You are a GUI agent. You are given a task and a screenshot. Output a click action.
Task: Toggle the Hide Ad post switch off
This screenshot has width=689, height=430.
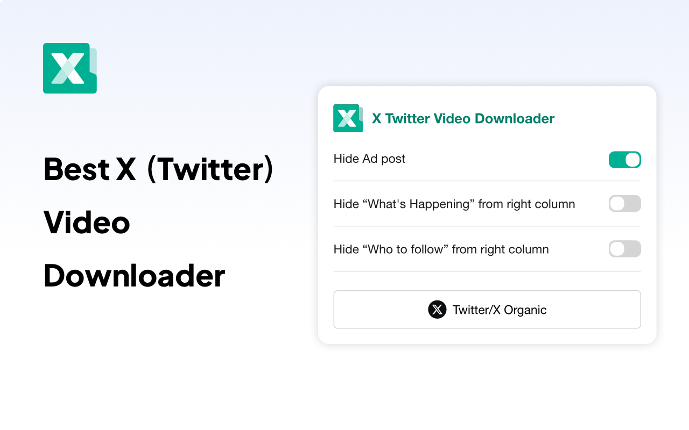pos(624,160)
